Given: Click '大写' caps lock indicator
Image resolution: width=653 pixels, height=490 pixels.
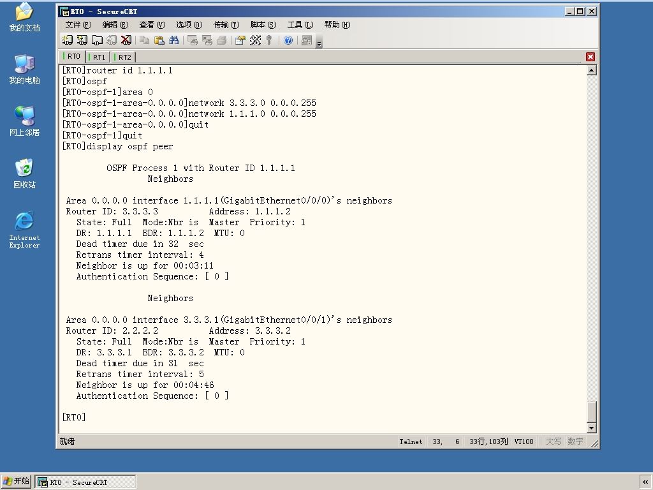Looking at the screenshot, I should 554,442.
